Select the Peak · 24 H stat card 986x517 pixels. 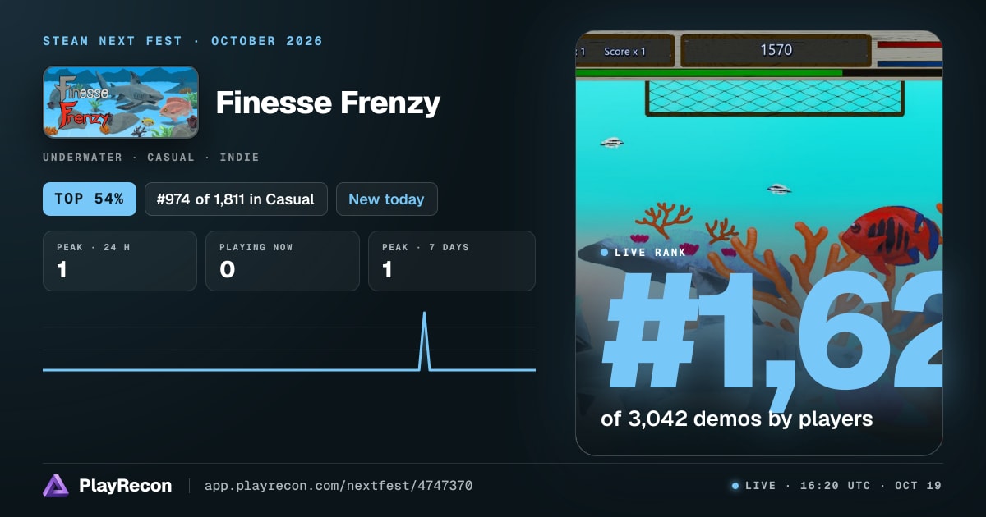click(x=120, y=261)
